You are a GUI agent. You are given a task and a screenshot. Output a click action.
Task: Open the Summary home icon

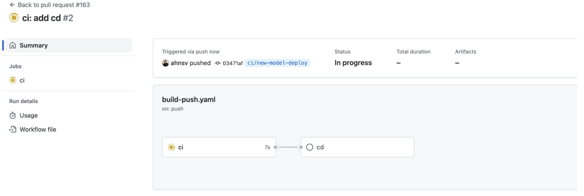point(12,45)
